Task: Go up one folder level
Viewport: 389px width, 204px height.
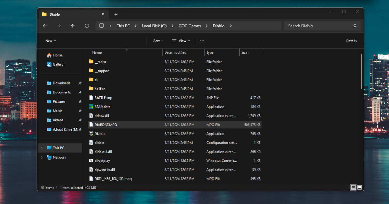Action: pos(72,26)
